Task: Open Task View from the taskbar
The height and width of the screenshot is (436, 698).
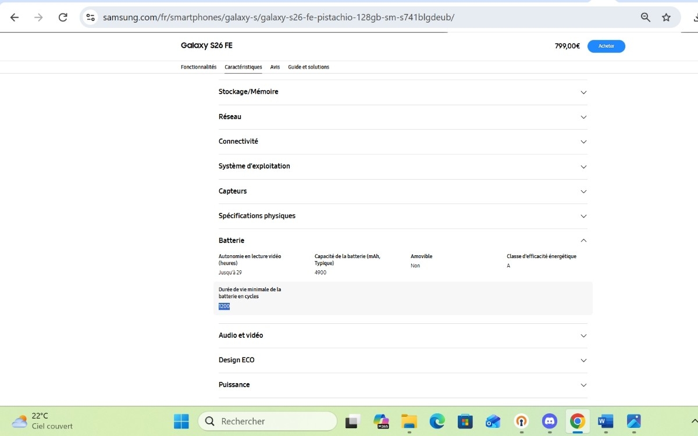Action: (352, 421)
